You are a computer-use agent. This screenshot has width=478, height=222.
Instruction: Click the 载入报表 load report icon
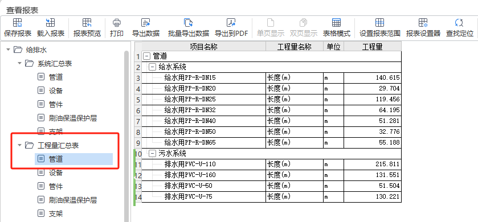pyautogui.click(x=51, y=23)
